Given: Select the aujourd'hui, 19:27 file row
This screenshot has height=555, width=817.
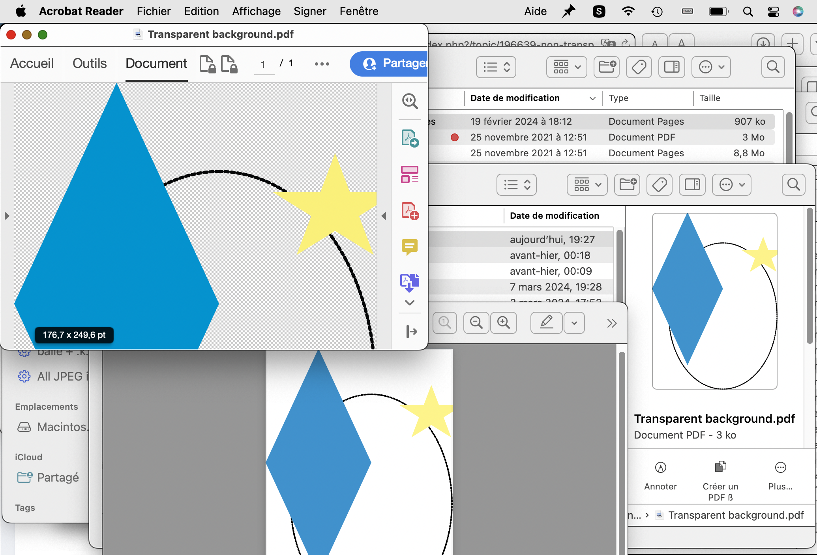Looking at the screenshot, I should point(521,240).
